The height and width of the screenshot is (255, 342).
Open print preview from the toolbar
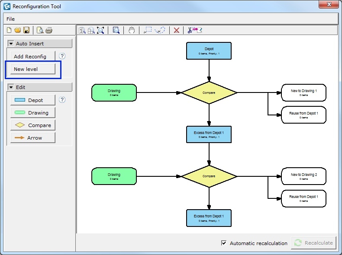coord(40,30)
